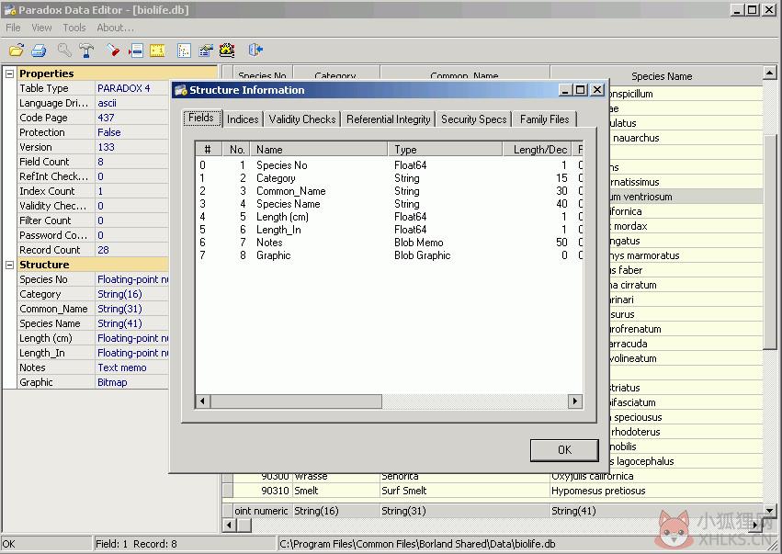
Task: Click the printer toolbar icon
Action: (39, 50)
